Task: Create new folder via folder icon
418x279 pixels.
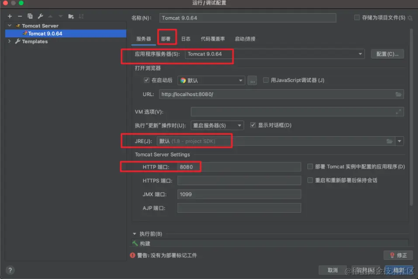Action: [71, 16]
